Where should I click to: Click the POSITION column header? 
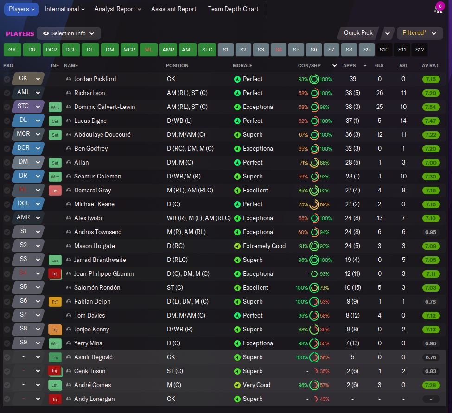click(x=177, y=66)
